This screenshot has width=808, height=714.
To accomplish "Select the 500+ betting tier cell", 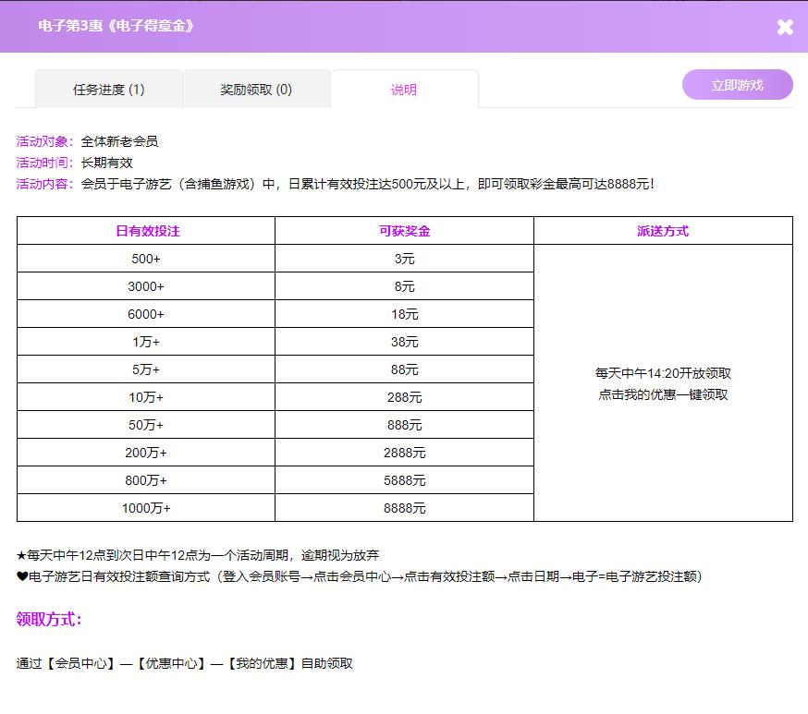I will tap(146, 259).
